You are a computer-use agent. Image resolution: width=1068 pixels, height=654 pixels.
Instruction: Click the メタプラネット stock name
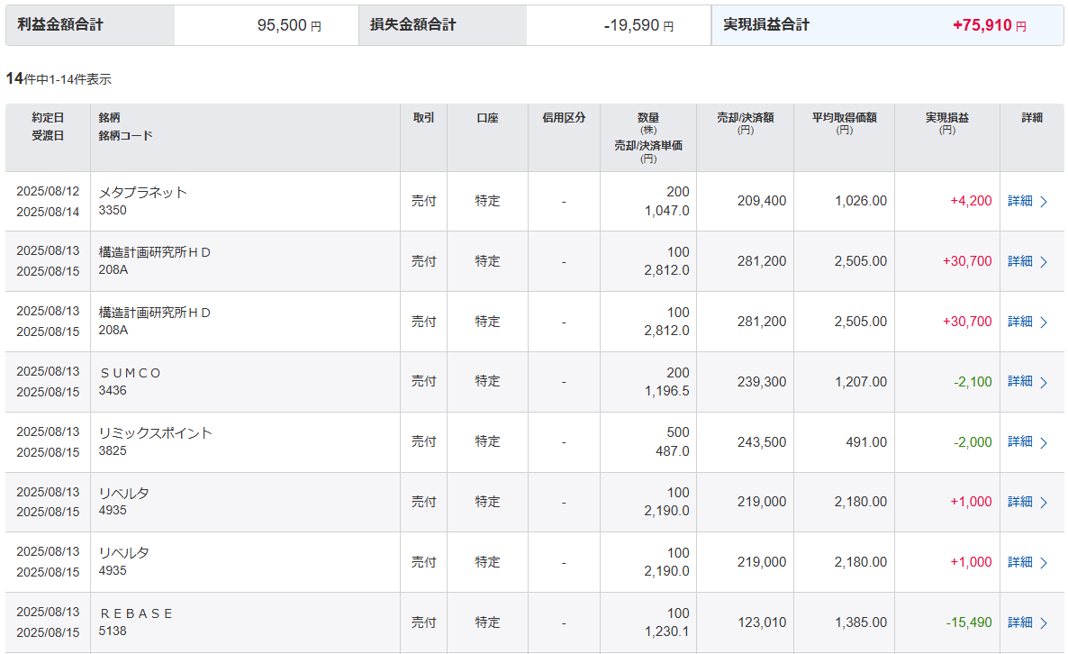coord(143,192)
